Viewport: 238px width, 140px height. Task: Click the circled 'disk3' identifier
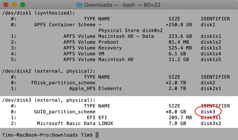(x=208, y=112)
